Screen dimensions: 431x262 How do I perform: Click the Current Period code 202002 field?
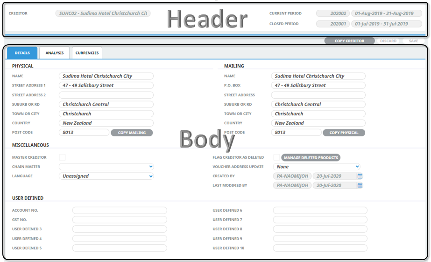(x=333, y=13)
